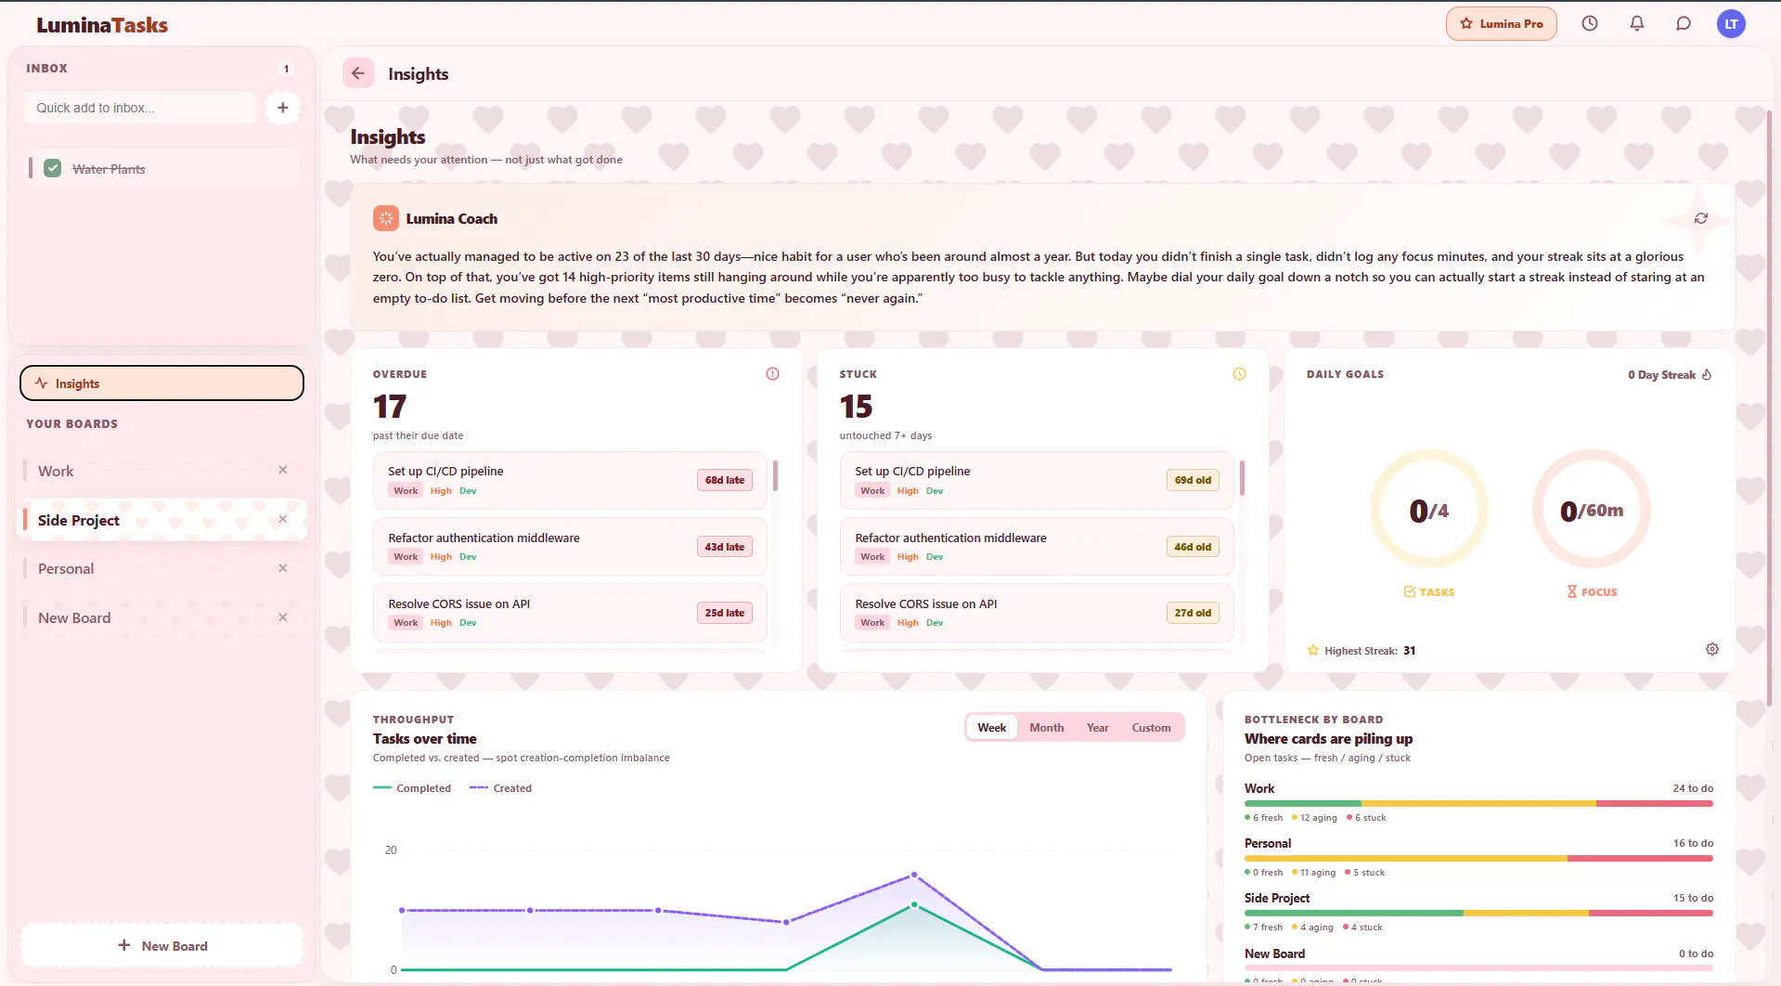Screen dimensions: 1781x986
Task: Click the plus button to add inbox item
Action: click(283, 108)
